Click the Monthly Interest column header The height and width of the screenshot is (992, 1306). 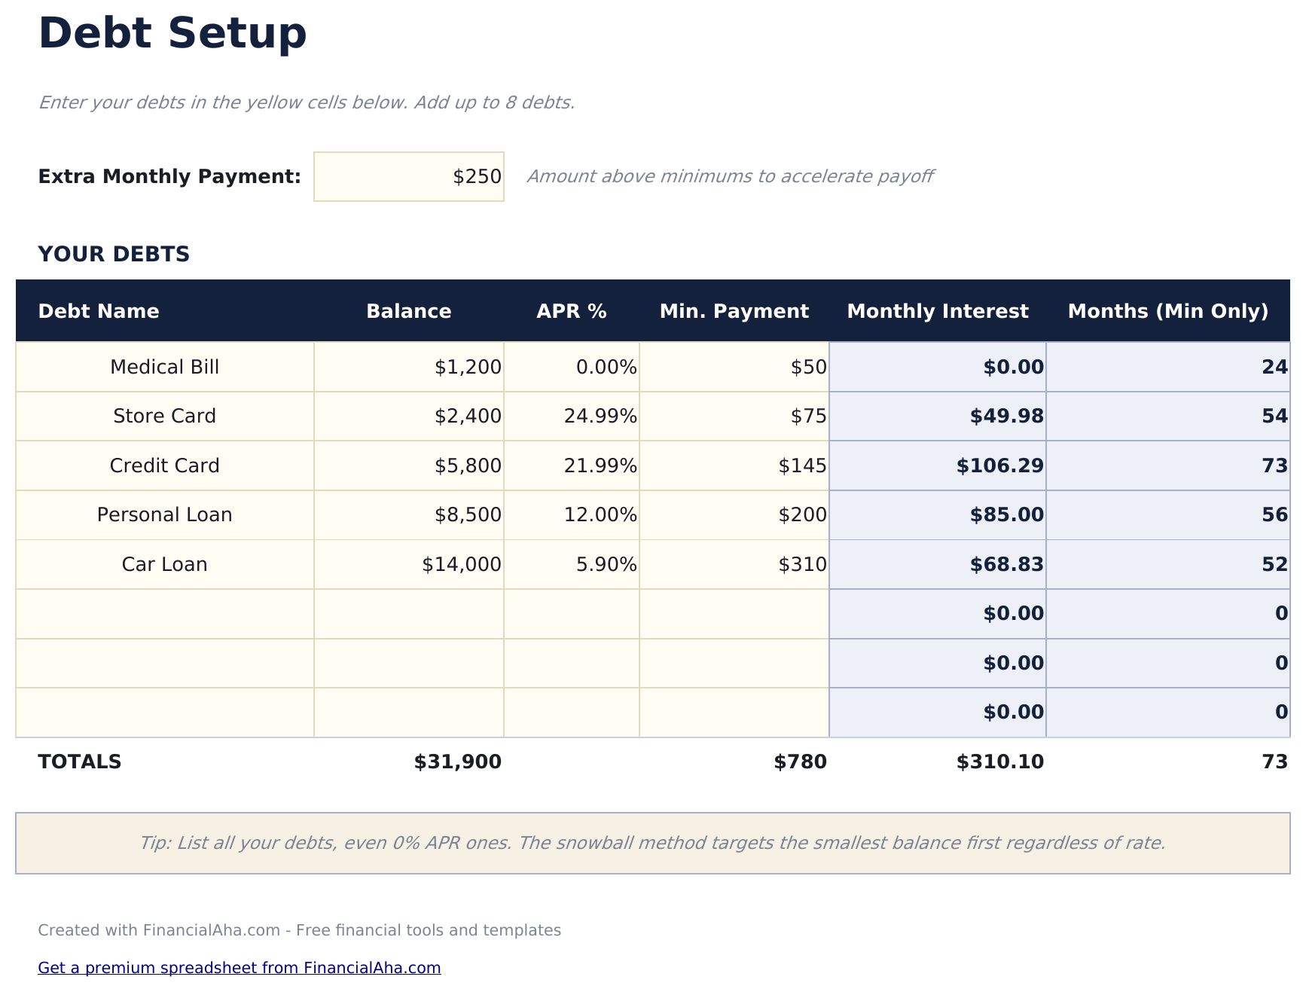(938, 310)
